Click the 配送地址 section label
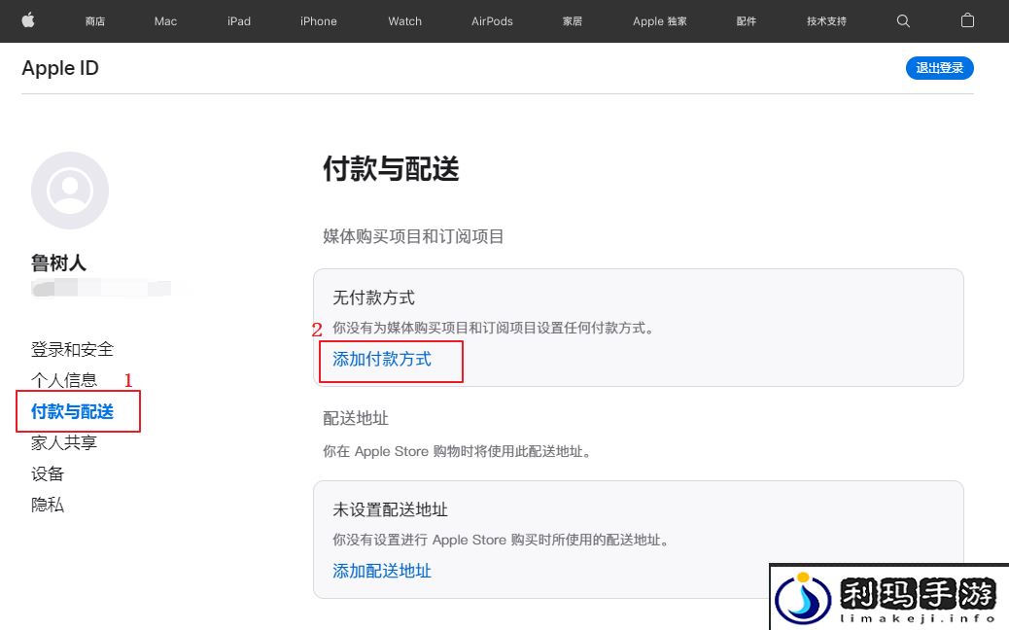The image size is (1009, 630). click(x=355, y=418)
